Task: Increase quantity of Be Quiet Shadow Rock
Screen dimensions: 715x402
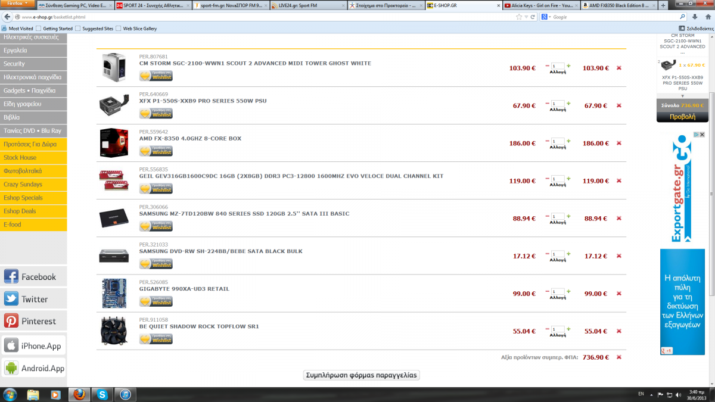Action: (568, 329)
